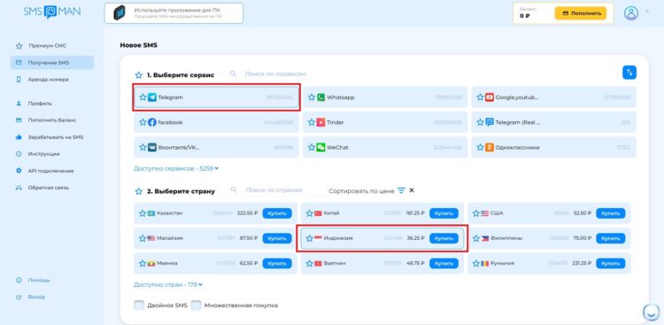Select Получение SMS in the sidebar
The width and height of the screenshot is (664, 325).
coord(52,63)
